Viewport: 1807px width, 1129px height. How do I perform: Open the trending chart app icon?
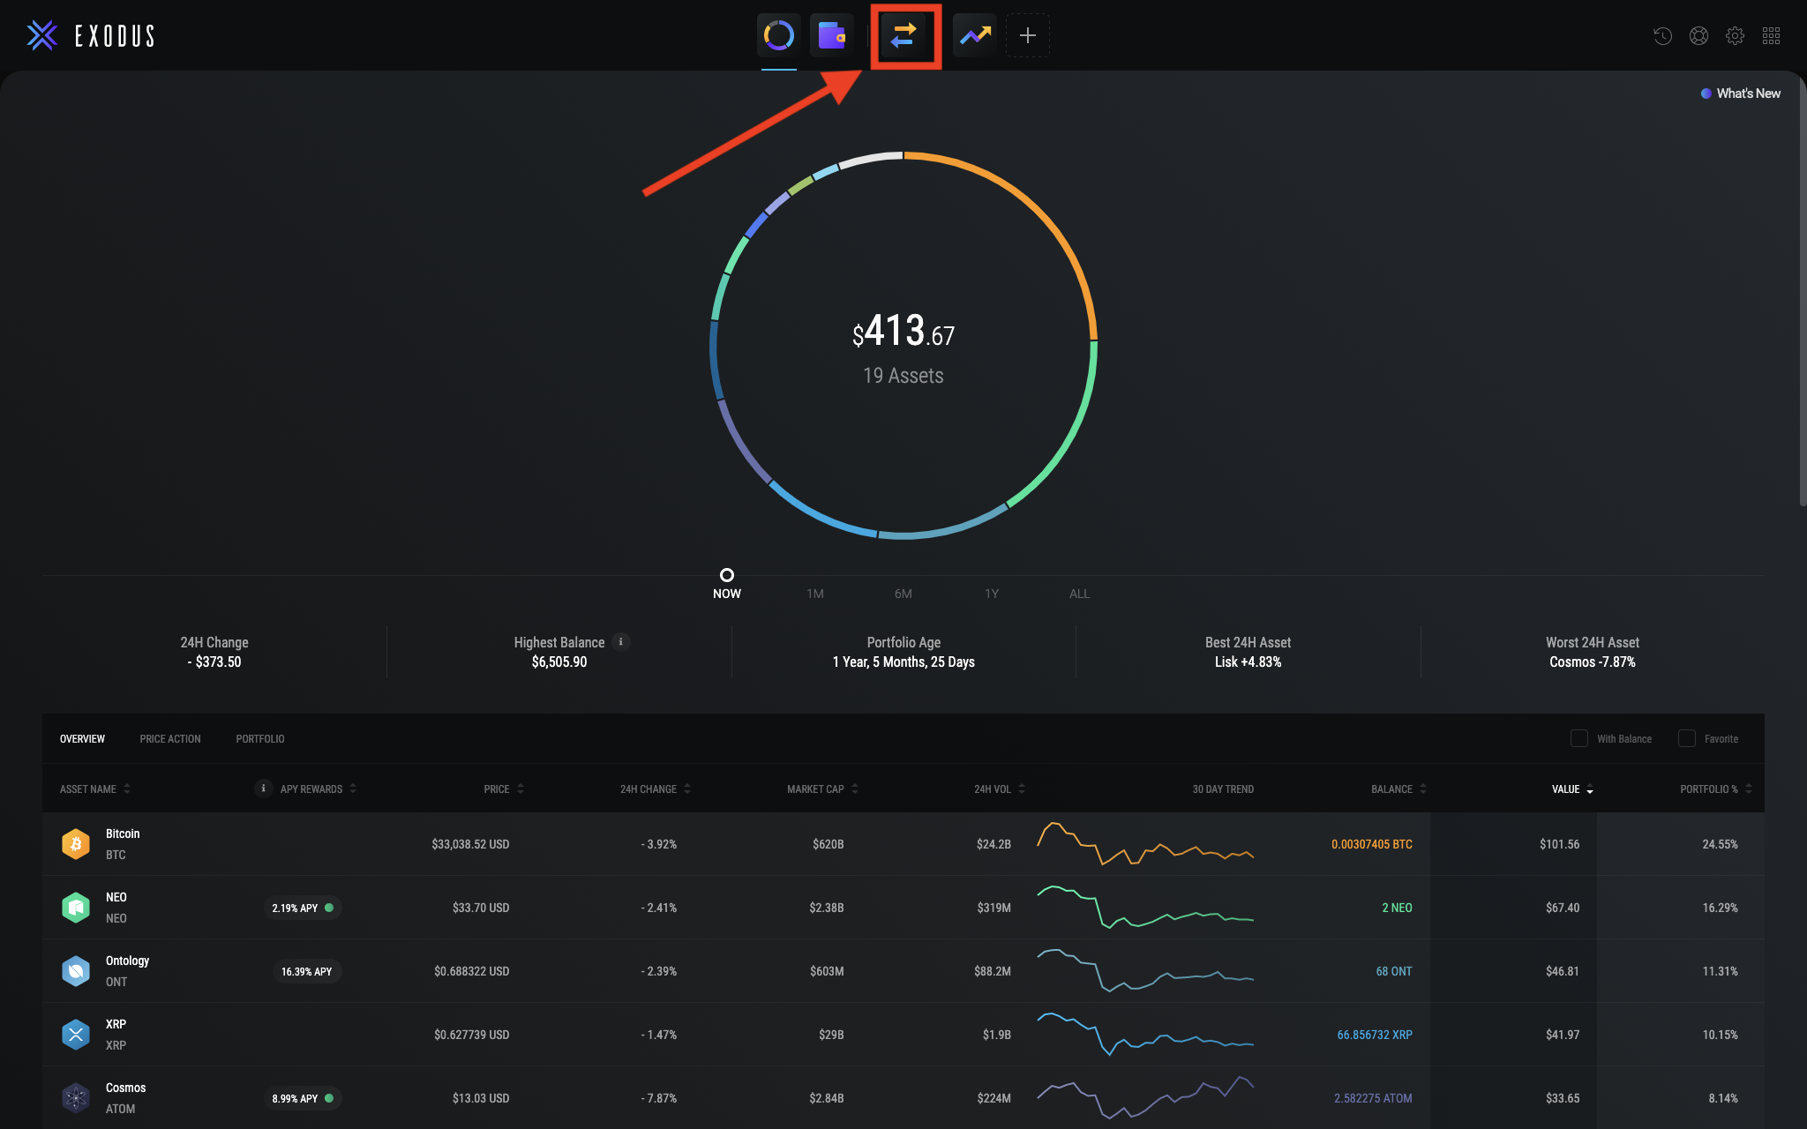coord(975,35)
